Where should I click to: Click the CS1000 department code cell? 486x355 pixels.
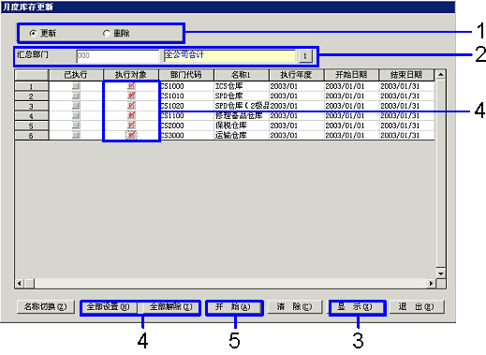pos(186,86)
